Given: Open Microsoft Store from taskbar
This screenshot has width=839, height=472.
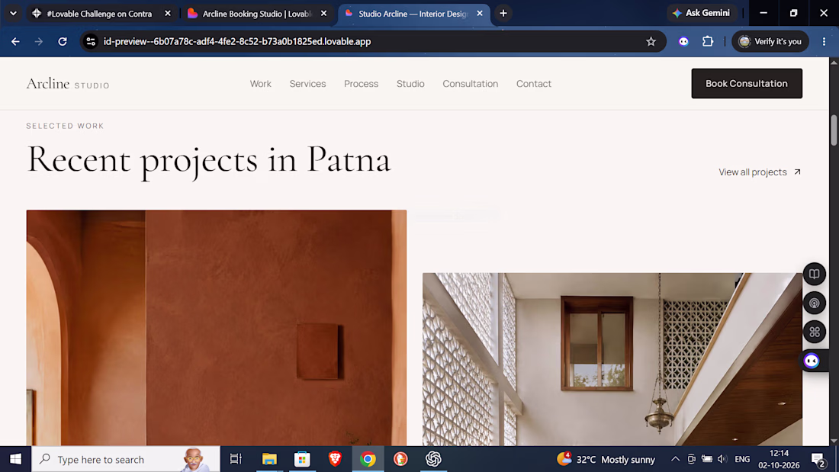Looking at the screenshot, I should coord(302,459).
